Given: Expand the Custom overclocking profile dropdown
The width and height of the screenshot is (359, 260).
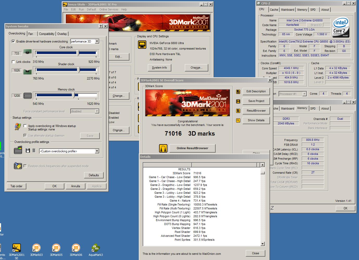Looking at the screenshot, I should pyautogui.click(x=97, y=151).
